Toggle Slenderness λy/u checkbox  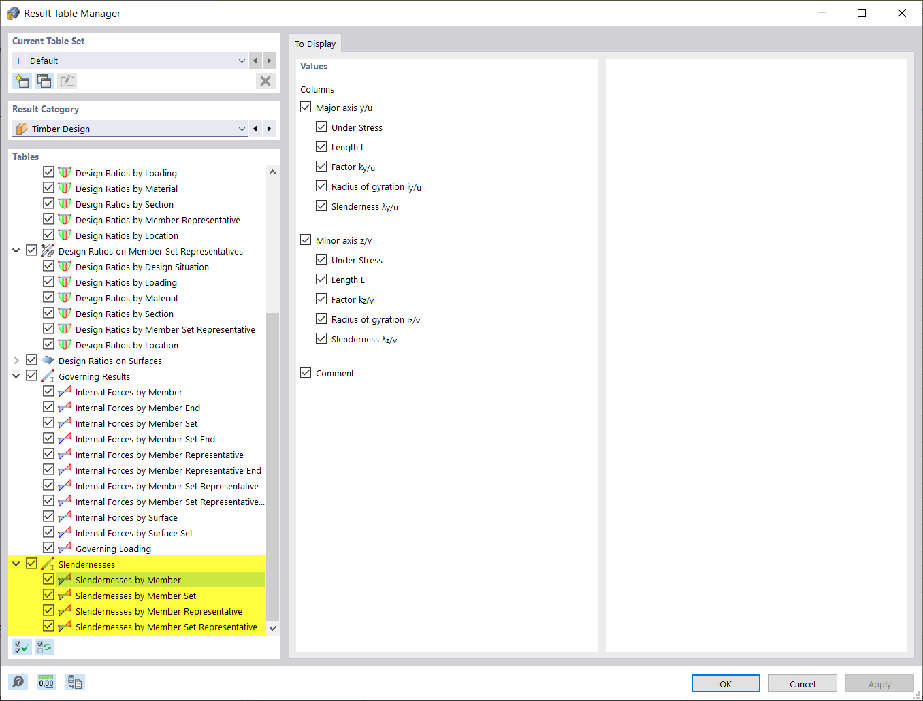(321, 206)
